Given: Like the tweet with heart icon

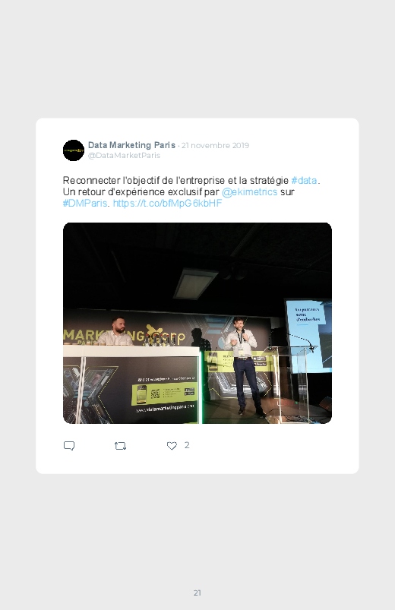Looking at the screenshot, I should coord(172,446).
